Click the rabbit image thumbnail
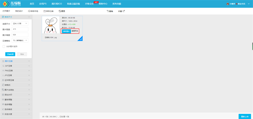 [51, 25]
